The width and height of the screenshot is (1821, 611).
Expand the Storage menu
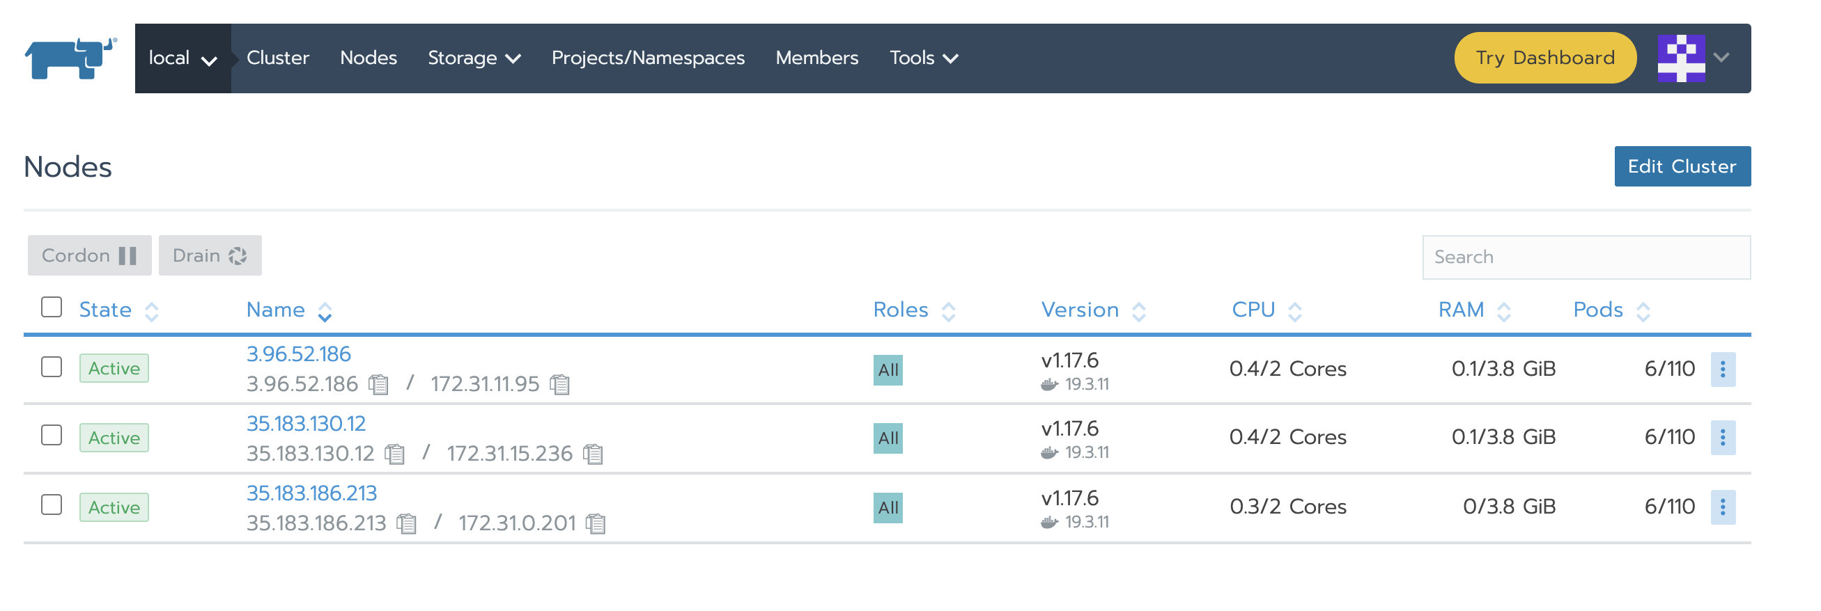click(474, 58)
